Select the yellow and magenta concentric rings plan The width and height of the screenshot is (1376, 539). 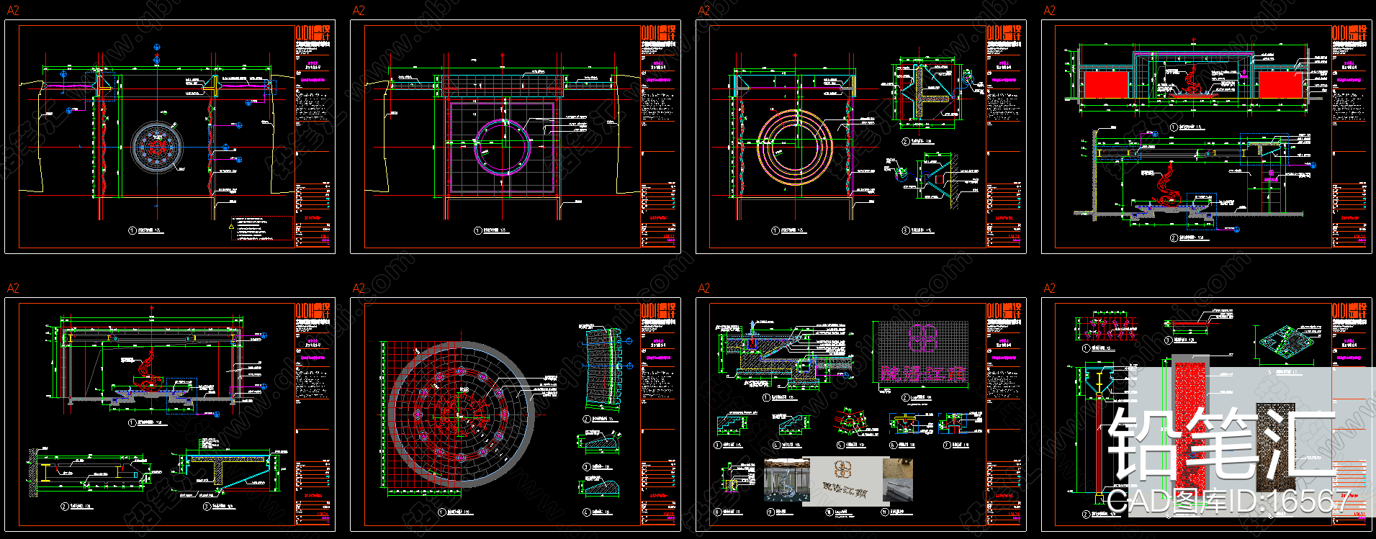coord(795,148)
